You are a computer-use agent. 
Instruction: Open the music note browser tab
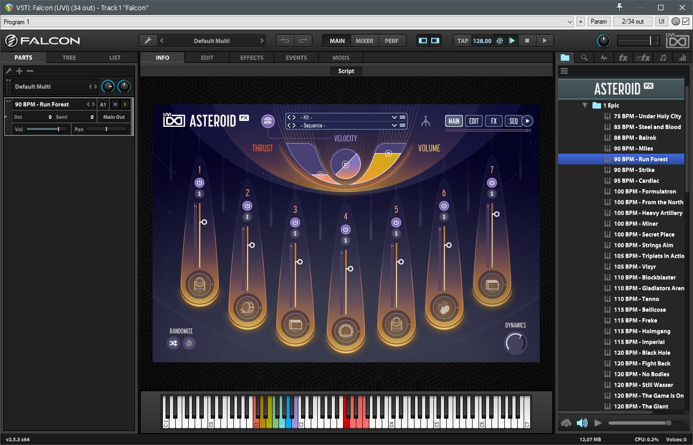coord(663,58)
